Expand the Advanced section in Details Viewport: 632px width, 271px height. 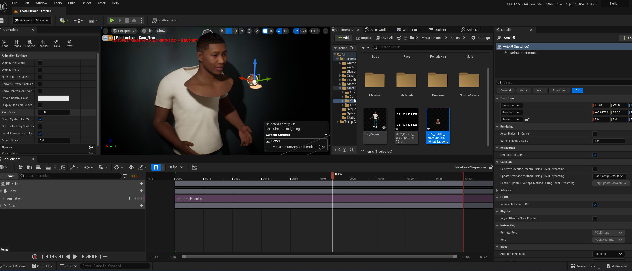tap(497, 190)
